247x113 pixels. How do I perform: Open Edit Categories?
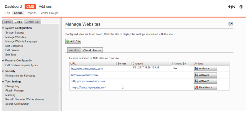pyautogui.click(x=14, y=46)
